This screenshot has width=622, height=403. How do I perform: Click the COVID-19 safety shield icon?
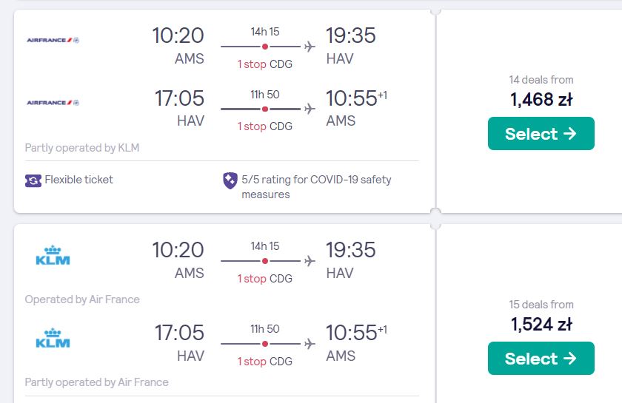(230, 180)
